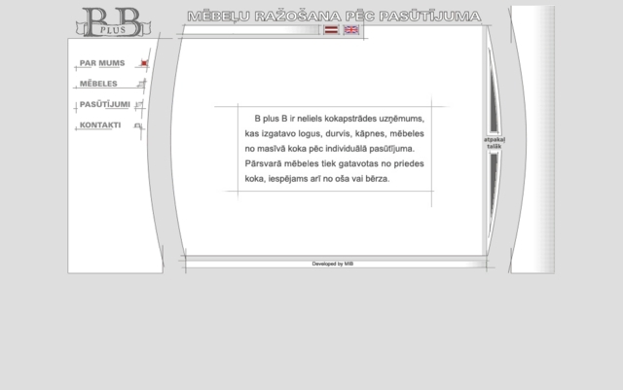The image size is (623, 390).
Task: Click the small icon beside Kontakti
Action: point(138,125)
